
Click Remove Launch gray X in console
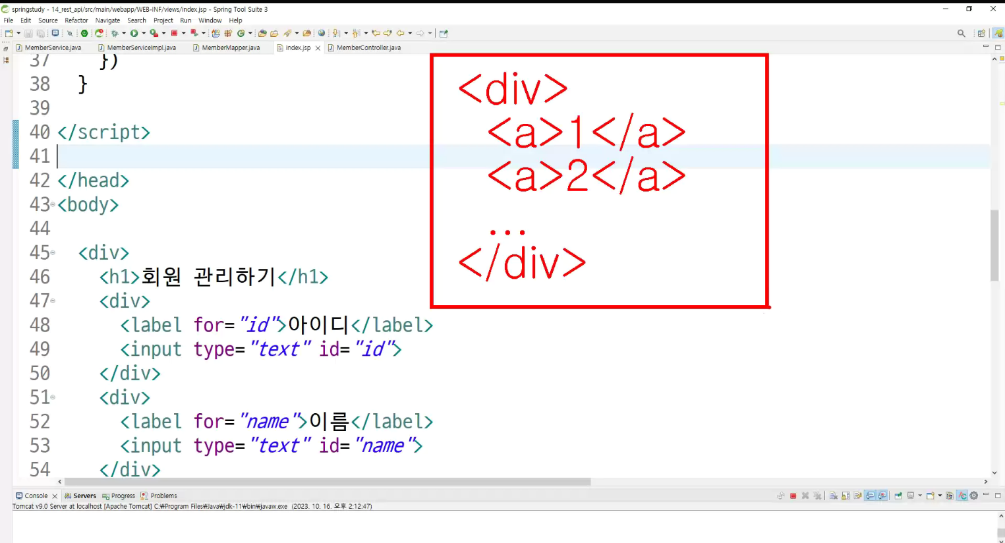point(805,496)
